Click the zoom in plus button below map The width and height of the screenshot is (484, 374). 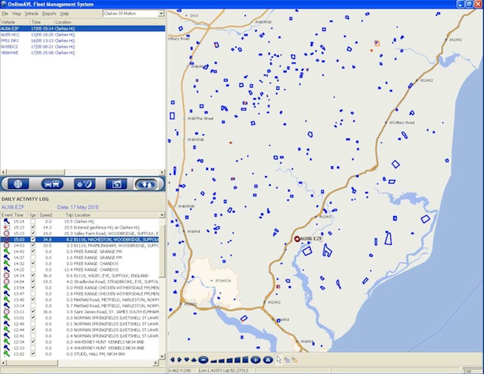click(256, 360)
